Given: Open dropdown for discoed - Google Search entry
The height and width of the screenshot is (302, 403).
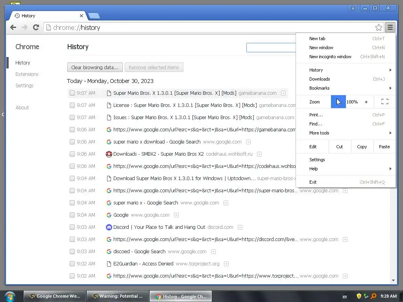Looking at the screenshot, I should coord(213,252).
